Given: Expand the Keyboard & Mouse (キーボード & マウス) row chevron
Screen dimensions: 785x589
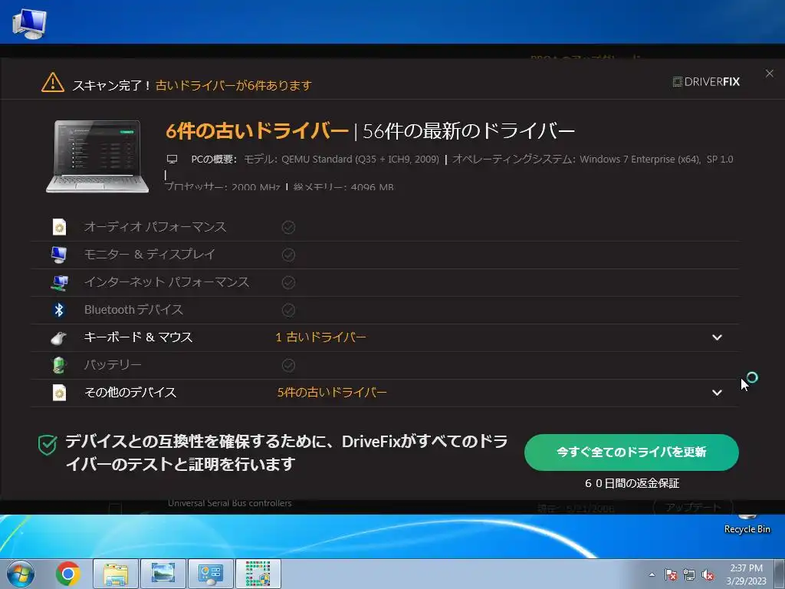Looking at the screenshot, I should pos(717,337).
